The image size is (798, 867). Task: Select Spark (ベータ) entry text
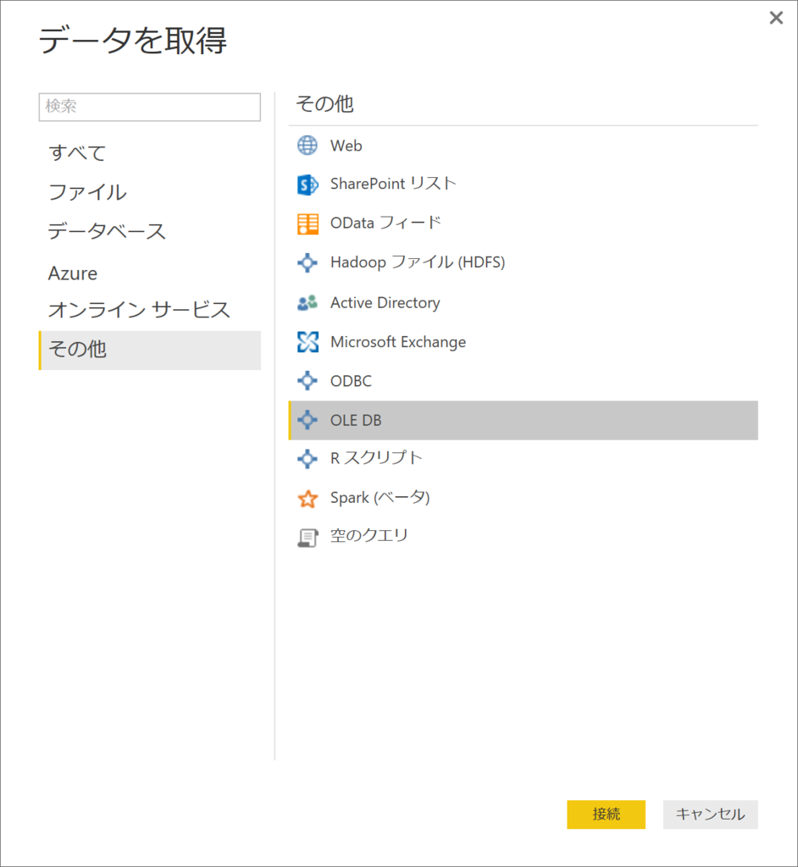click(x=380, y=498)
